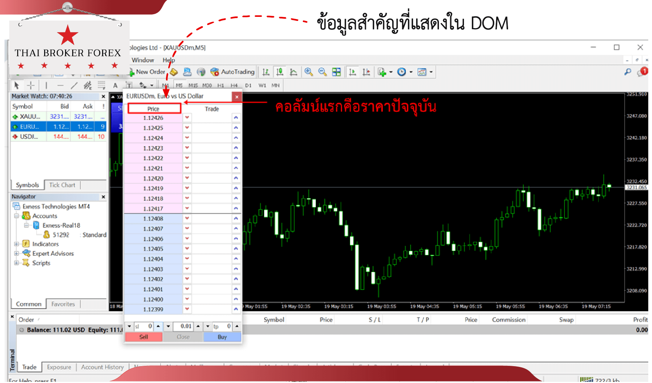Image resolution: width=652 pixels, height=383 pixels.
Task: Select the XAUU symbol row in Market Watch
Action: [x=59, y=117]
